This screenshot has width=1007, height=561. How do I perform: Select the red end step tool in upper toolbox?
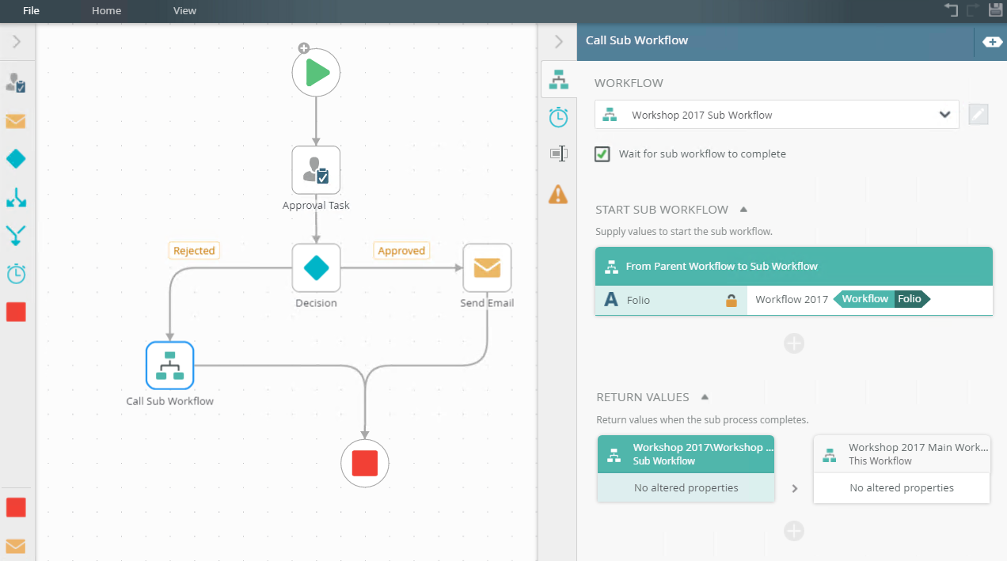tap(16, 312)
